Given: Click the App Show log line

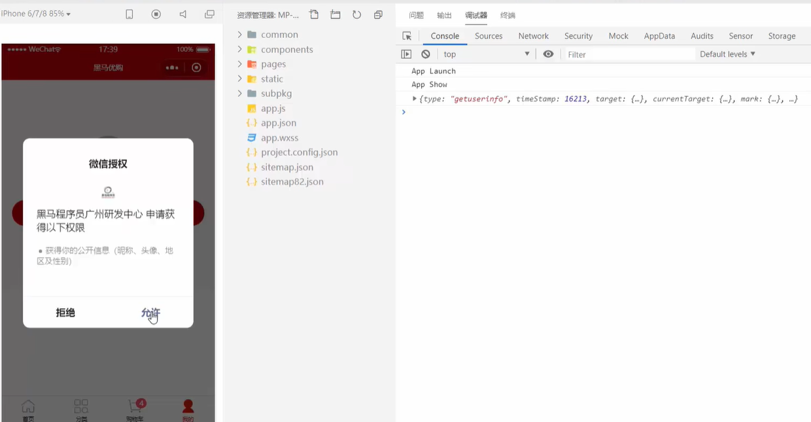Looking at the screenshot, I should 429,84.
